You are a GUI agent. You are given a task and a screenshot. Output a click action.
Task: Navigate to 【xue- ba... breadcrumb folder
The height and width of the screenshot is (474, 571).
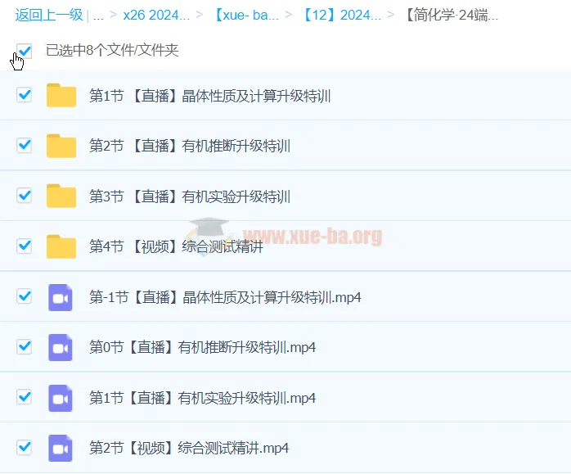[245, 15]
